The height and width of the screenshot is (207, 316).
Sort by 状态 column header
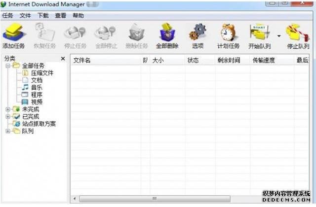(x=200, y=60)
